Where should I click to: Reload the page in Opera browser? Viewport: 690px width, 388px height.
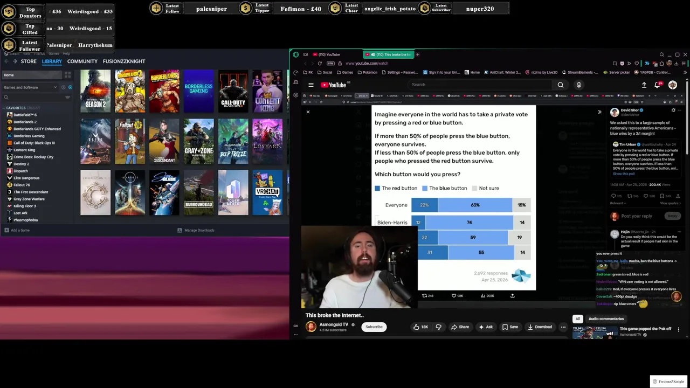320,64
